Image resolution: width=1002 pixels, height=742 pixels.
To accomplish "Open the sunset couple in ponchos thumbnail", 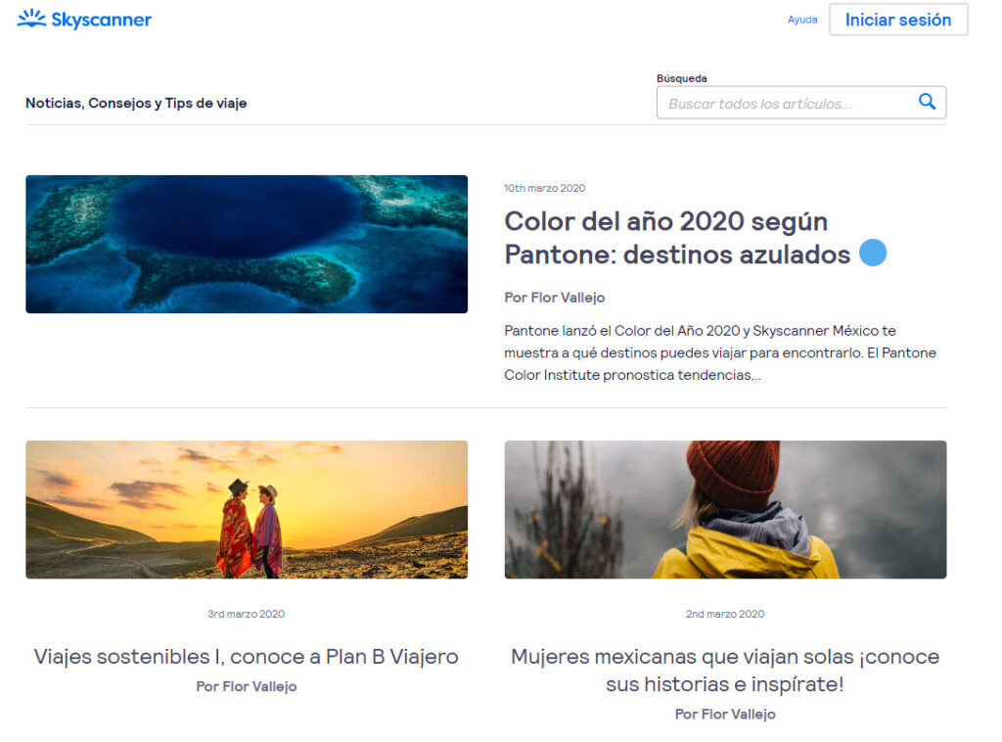I will pos(247,509).
